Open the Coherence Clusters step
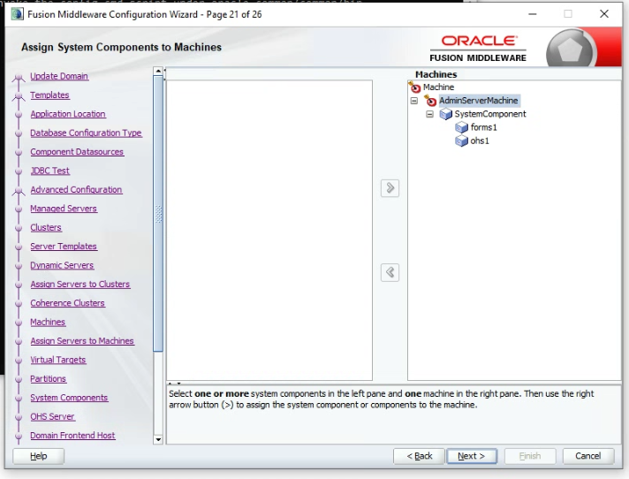The height and width of the screenshot is (479, 629). 67,303
